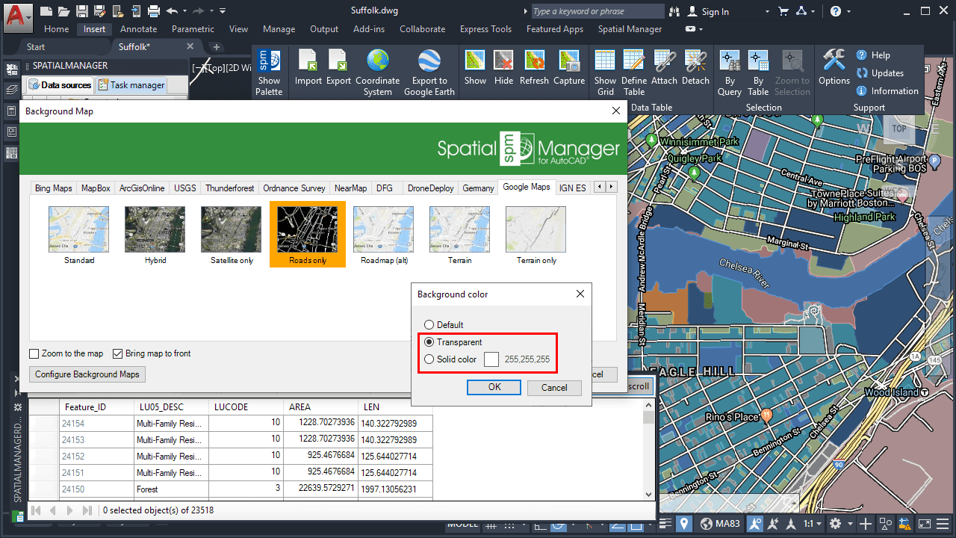This screenshot has width=956, height=538.
Task: Click the Plot printer icon
Action: [154, 11]
